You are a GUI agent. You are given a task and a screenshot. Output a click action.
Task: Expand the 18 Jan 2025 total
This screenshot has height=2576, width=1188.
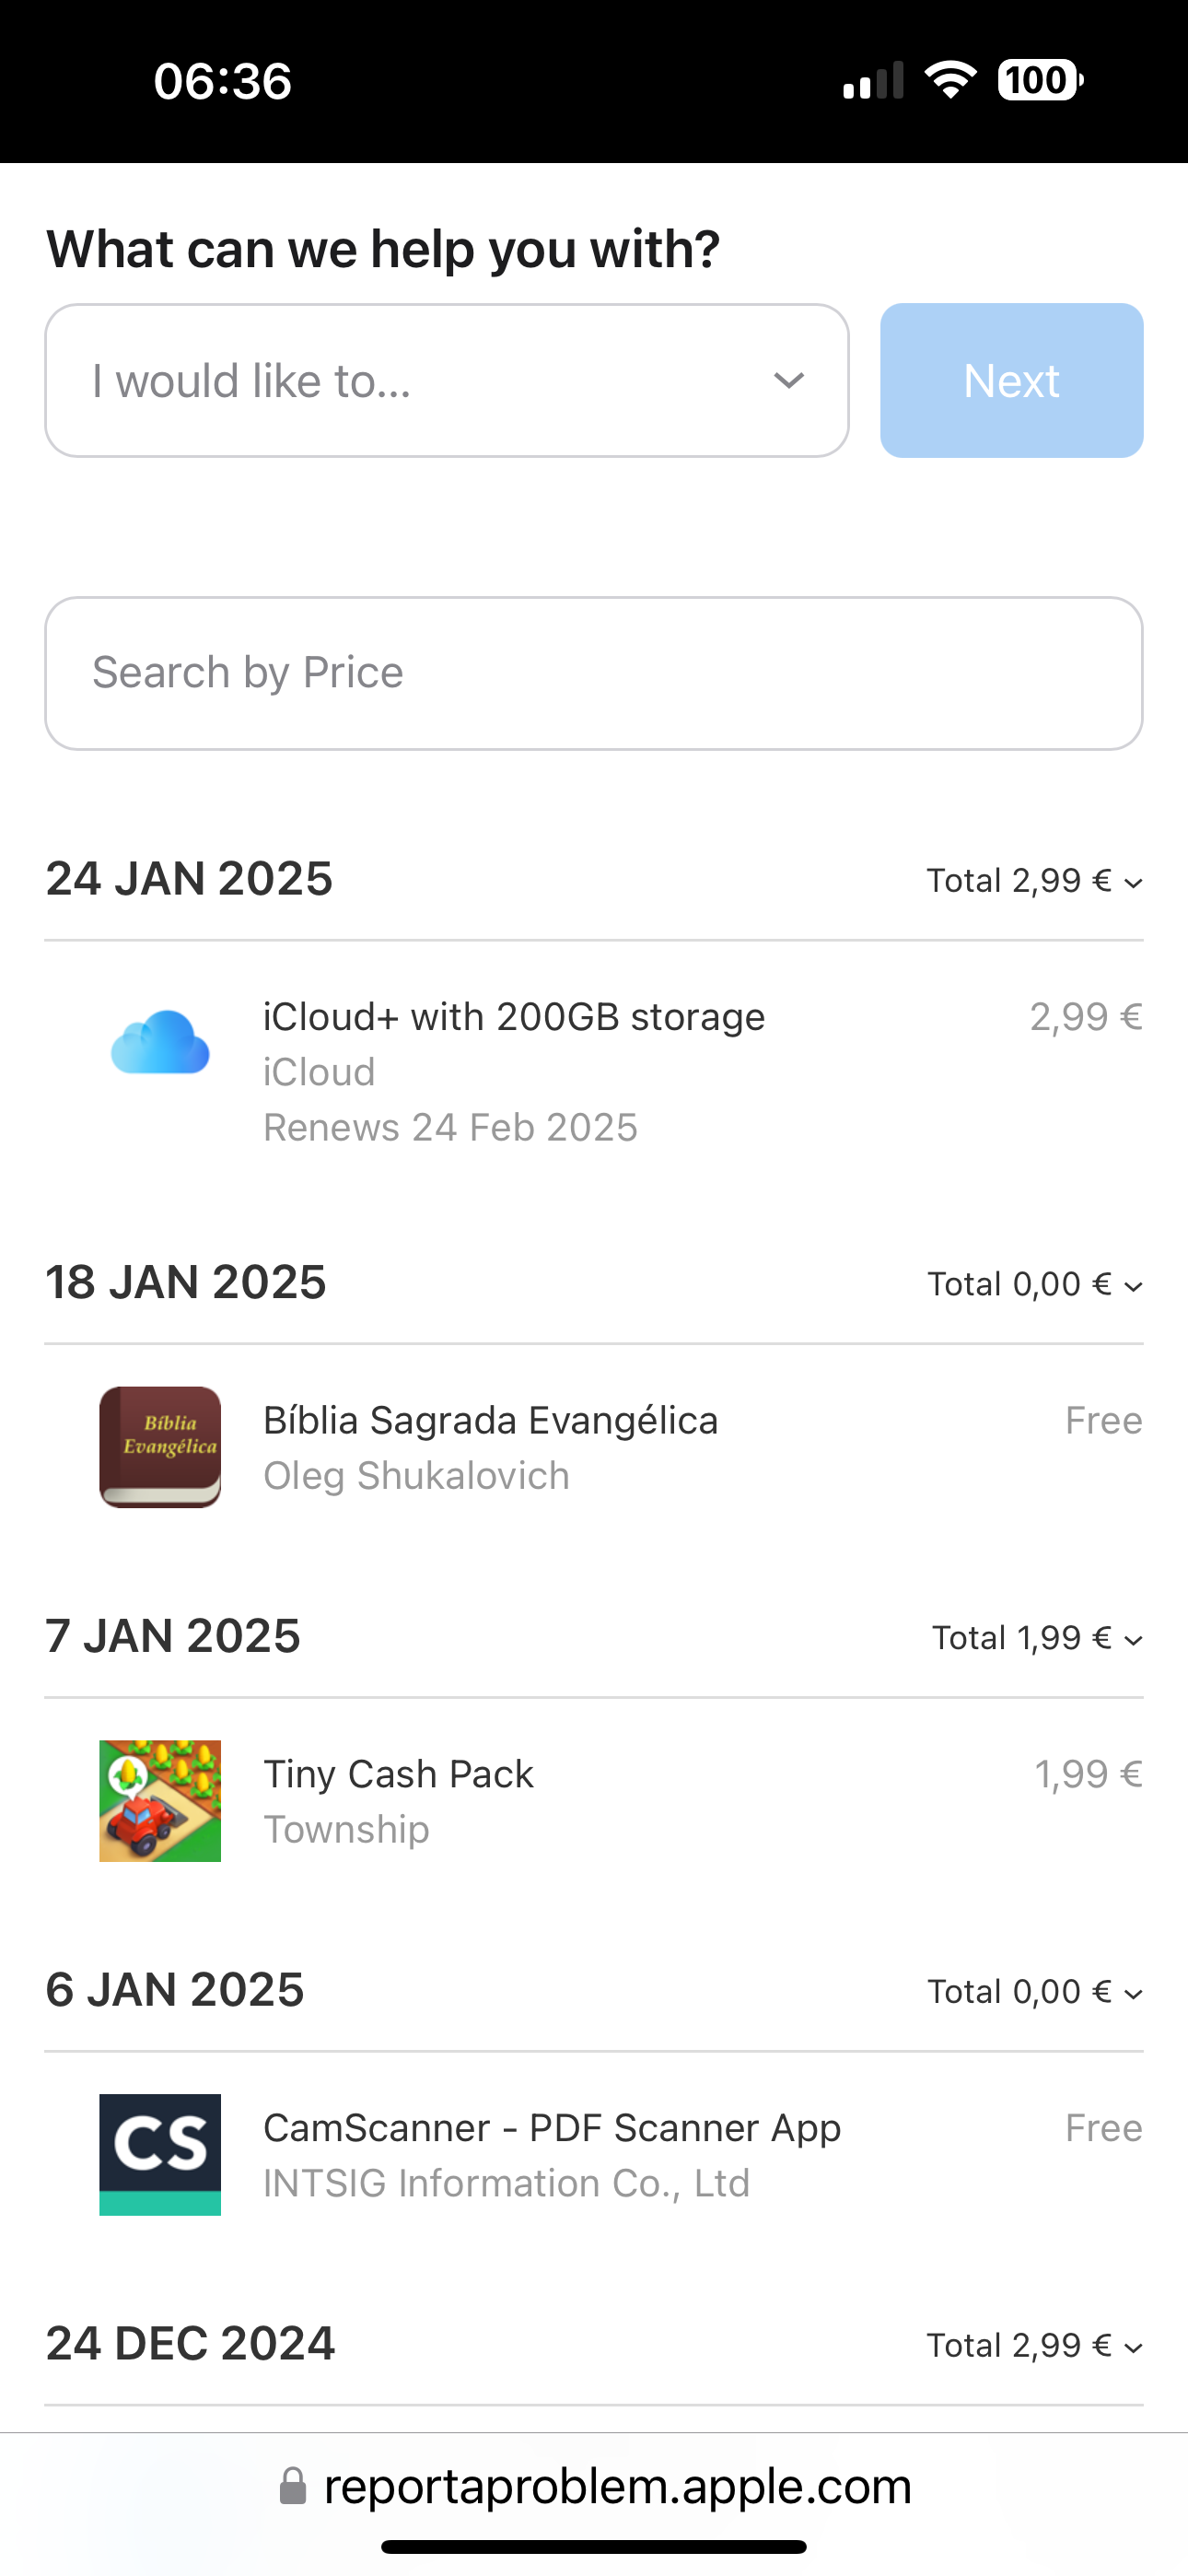pyautogui.click(x=1133, y=1286)
